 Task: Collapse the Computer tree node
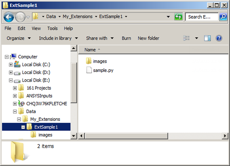[x=7, y=57]
